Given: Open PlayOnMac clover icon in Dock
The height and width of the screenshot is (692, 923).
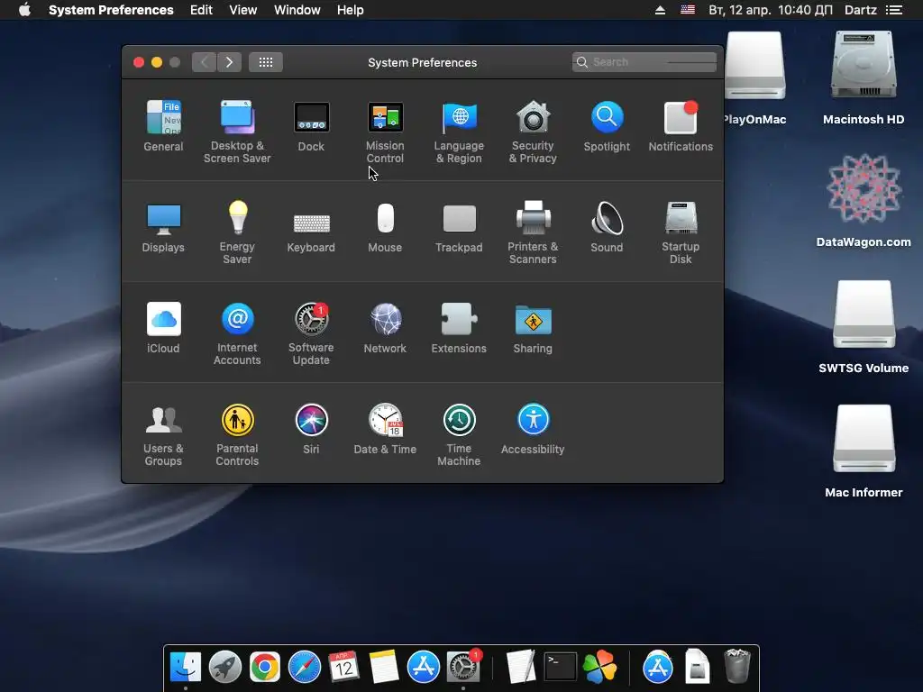Looking at the screenshot, I should [599, 668].
